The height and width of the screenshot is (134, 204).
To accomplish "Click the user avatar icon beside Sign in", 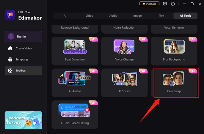I will [11, 36].
